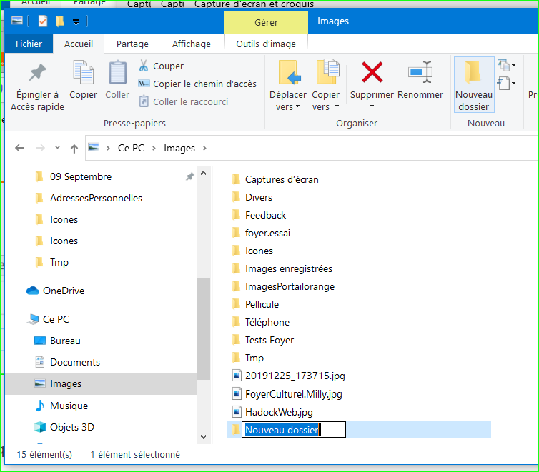Click the up arrow to parent folder
539x472 pixels.
tap(74, 149)
